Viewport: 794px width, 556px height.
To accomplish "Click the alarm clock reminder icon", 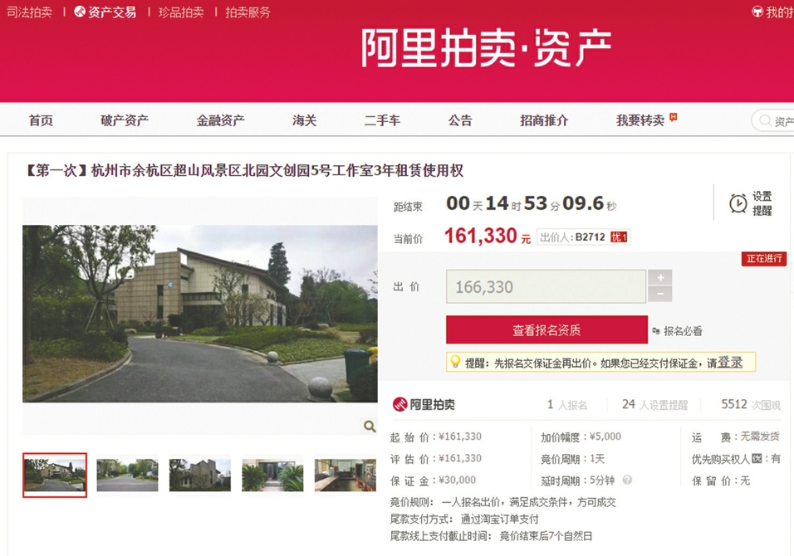I will [x=738, y=203].
